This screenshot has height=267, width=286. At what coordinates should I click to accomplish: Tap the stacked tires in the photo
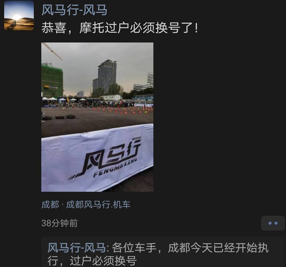[59, 117]
